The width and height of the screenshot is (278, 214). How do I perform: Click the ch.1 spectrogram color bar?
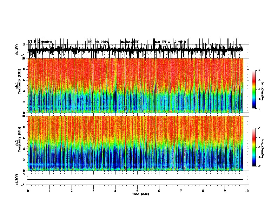pos(254,90)
